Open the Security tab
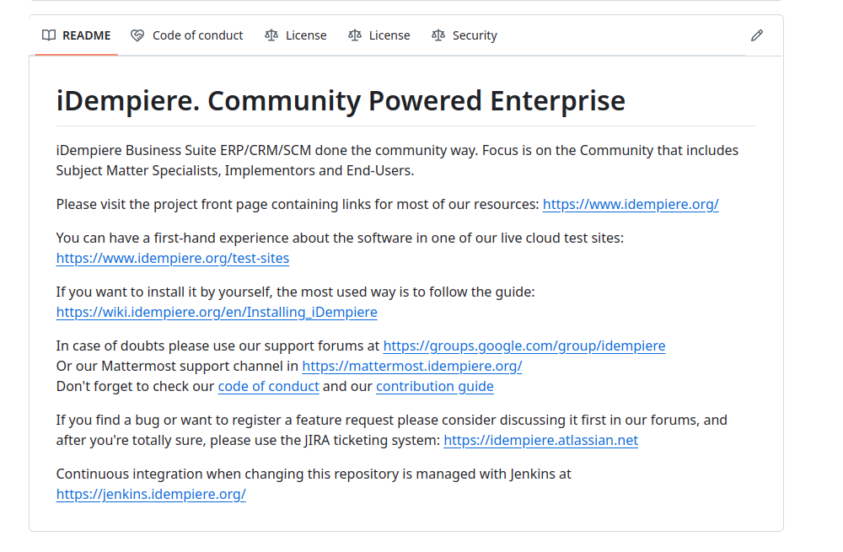This screenshot has width=843, height=552. [x=474, y=35]
